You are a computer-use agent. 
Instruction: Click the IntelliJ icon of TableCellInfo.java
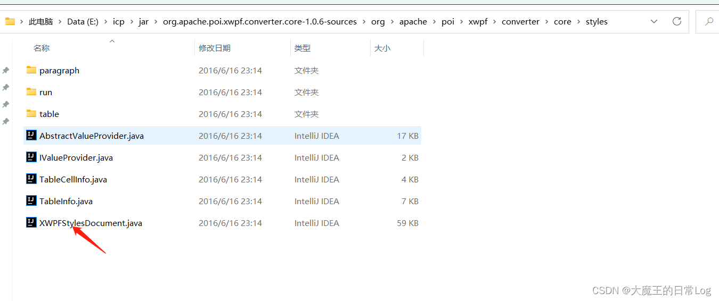pyautogui.click(x=31, y=179)
